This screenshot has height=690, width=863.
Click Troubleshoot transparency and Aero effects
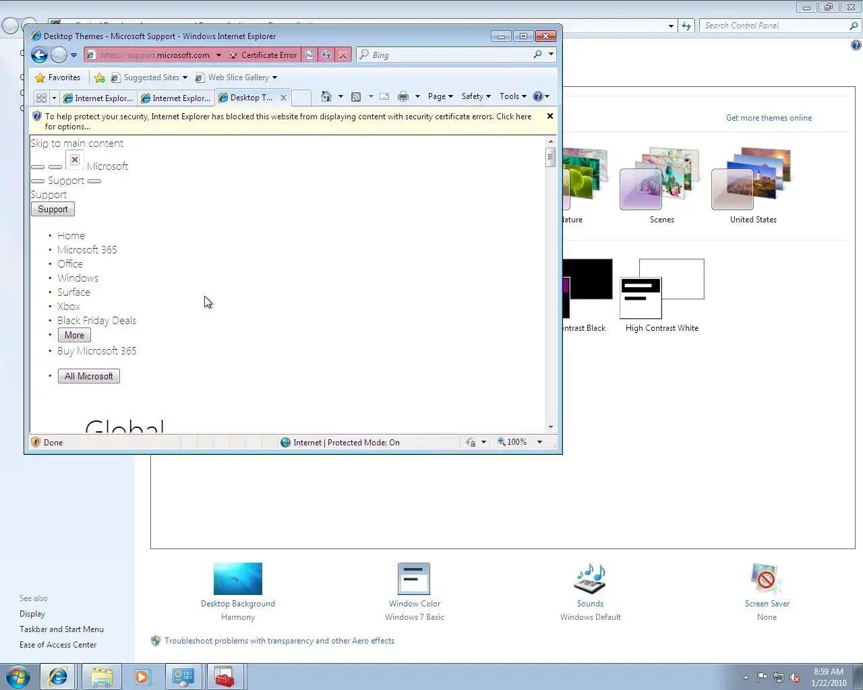coord(279,641)
